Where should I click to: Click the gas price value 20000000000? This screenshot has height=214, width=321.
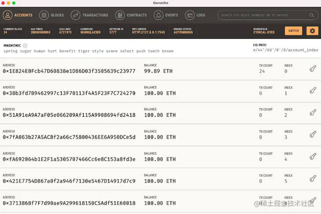click(40, 32)
